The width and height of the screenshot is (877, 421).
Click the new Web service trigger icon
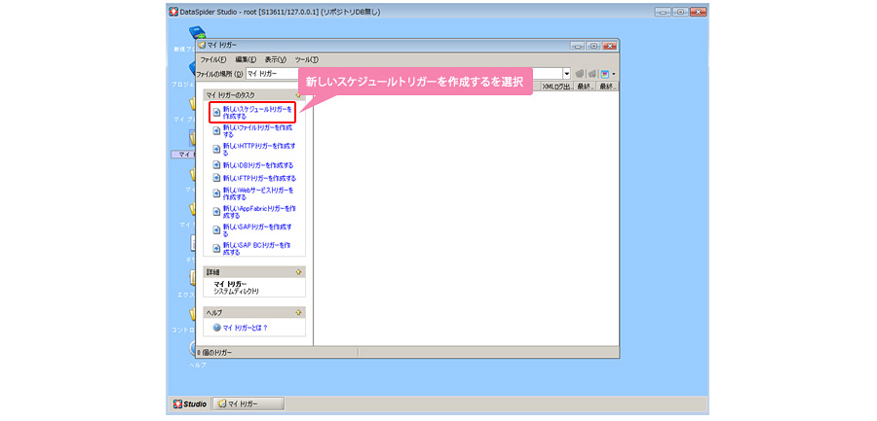point(216,194)
